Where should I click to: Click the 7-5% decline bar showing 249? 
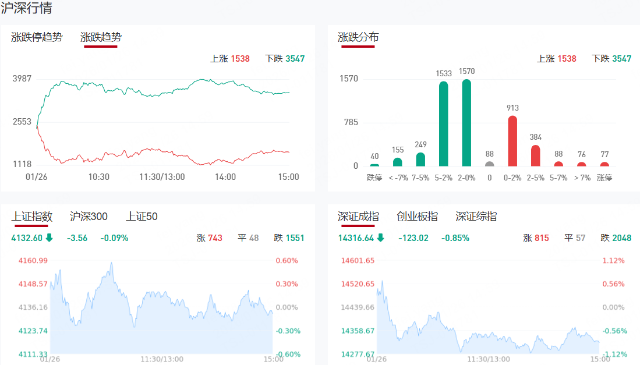pos(420,160)
